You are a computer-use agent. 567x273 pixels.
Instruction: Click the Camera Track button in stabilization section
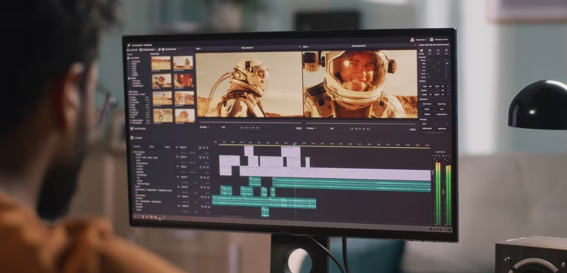[x=426, y=104]
